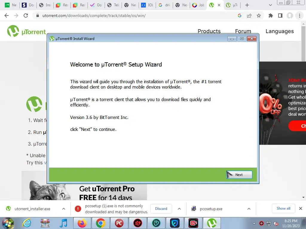This screenshot has width=306, height=229.
Task: Go forward in the Chrome browser
Action: (x=16, y=16)
